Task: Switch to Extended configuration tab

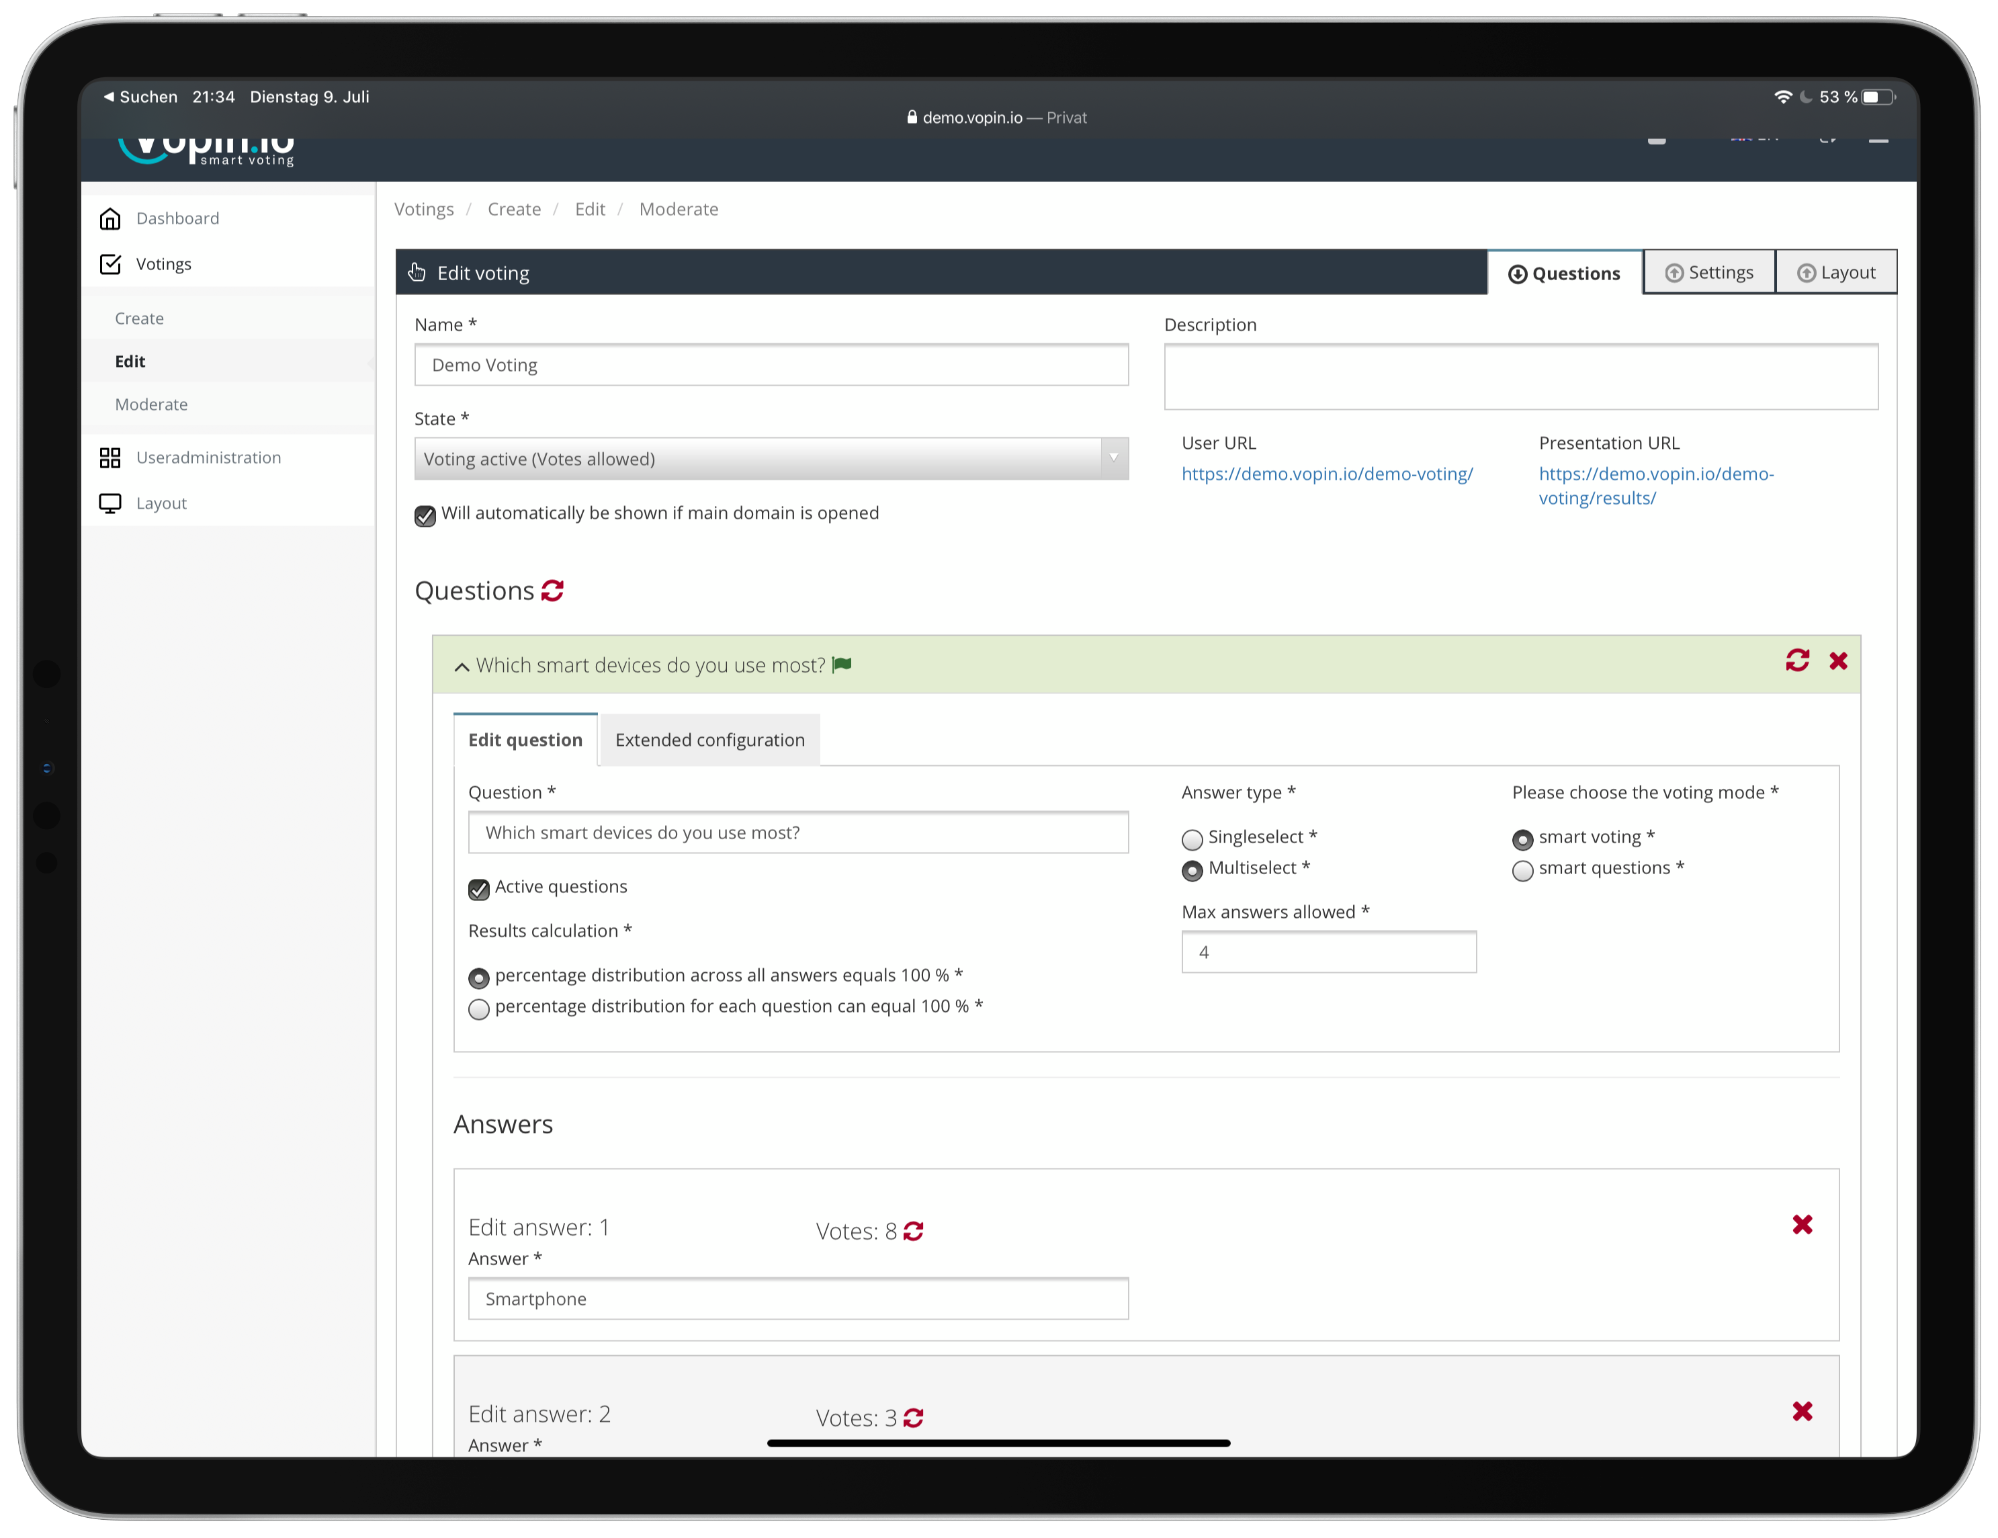Action: [710, 740]
